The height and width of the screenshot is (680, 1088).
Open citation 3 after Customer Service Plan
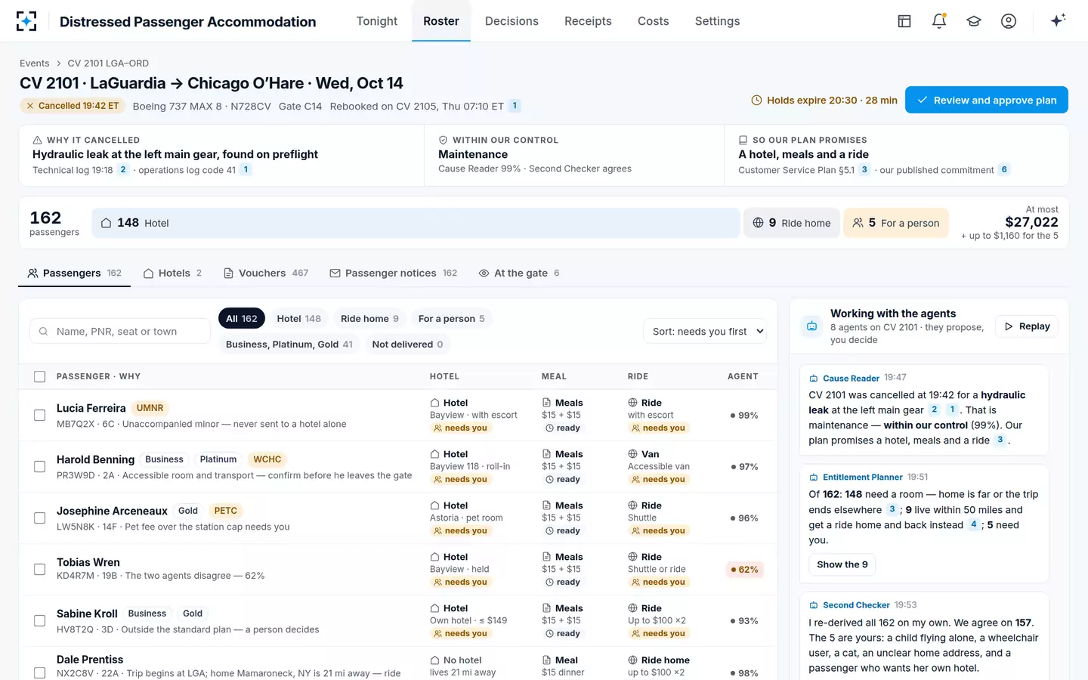click(x=864, y=169)
